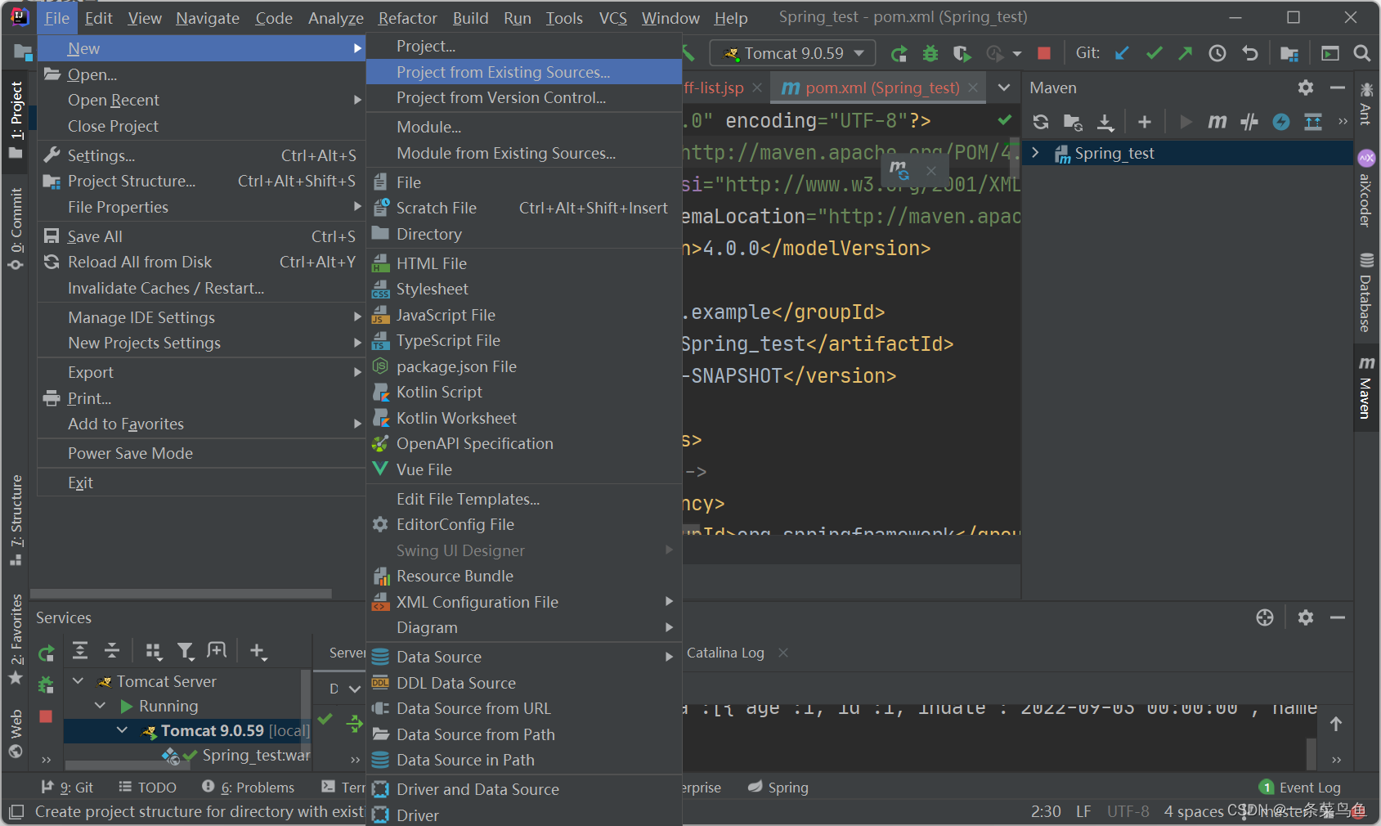Click the red Stop button in top toolbar

1044,54
